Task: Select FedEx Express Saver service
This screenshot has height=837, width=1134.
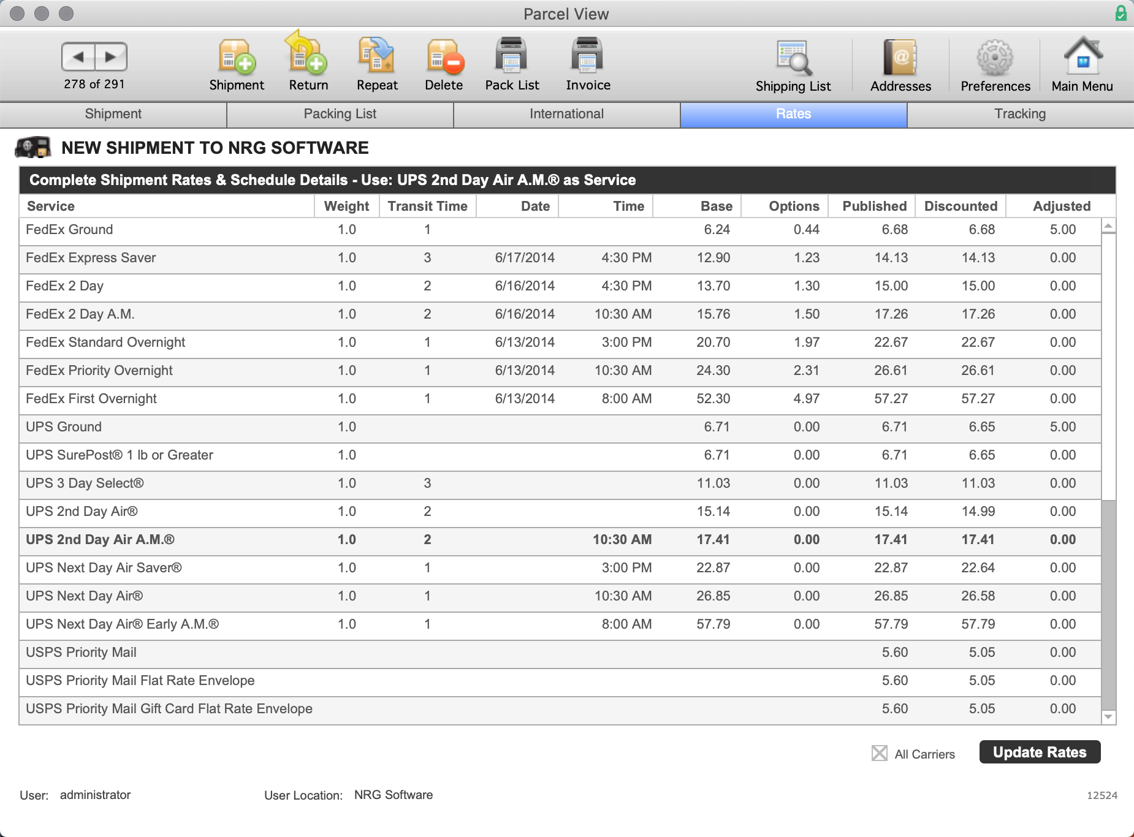Action: point(560,259)
